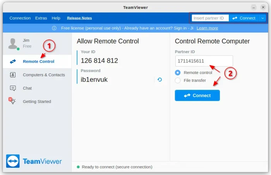The image size is (271, 175).
Task: Open the Release Notes link
Action: coord(79,18)
